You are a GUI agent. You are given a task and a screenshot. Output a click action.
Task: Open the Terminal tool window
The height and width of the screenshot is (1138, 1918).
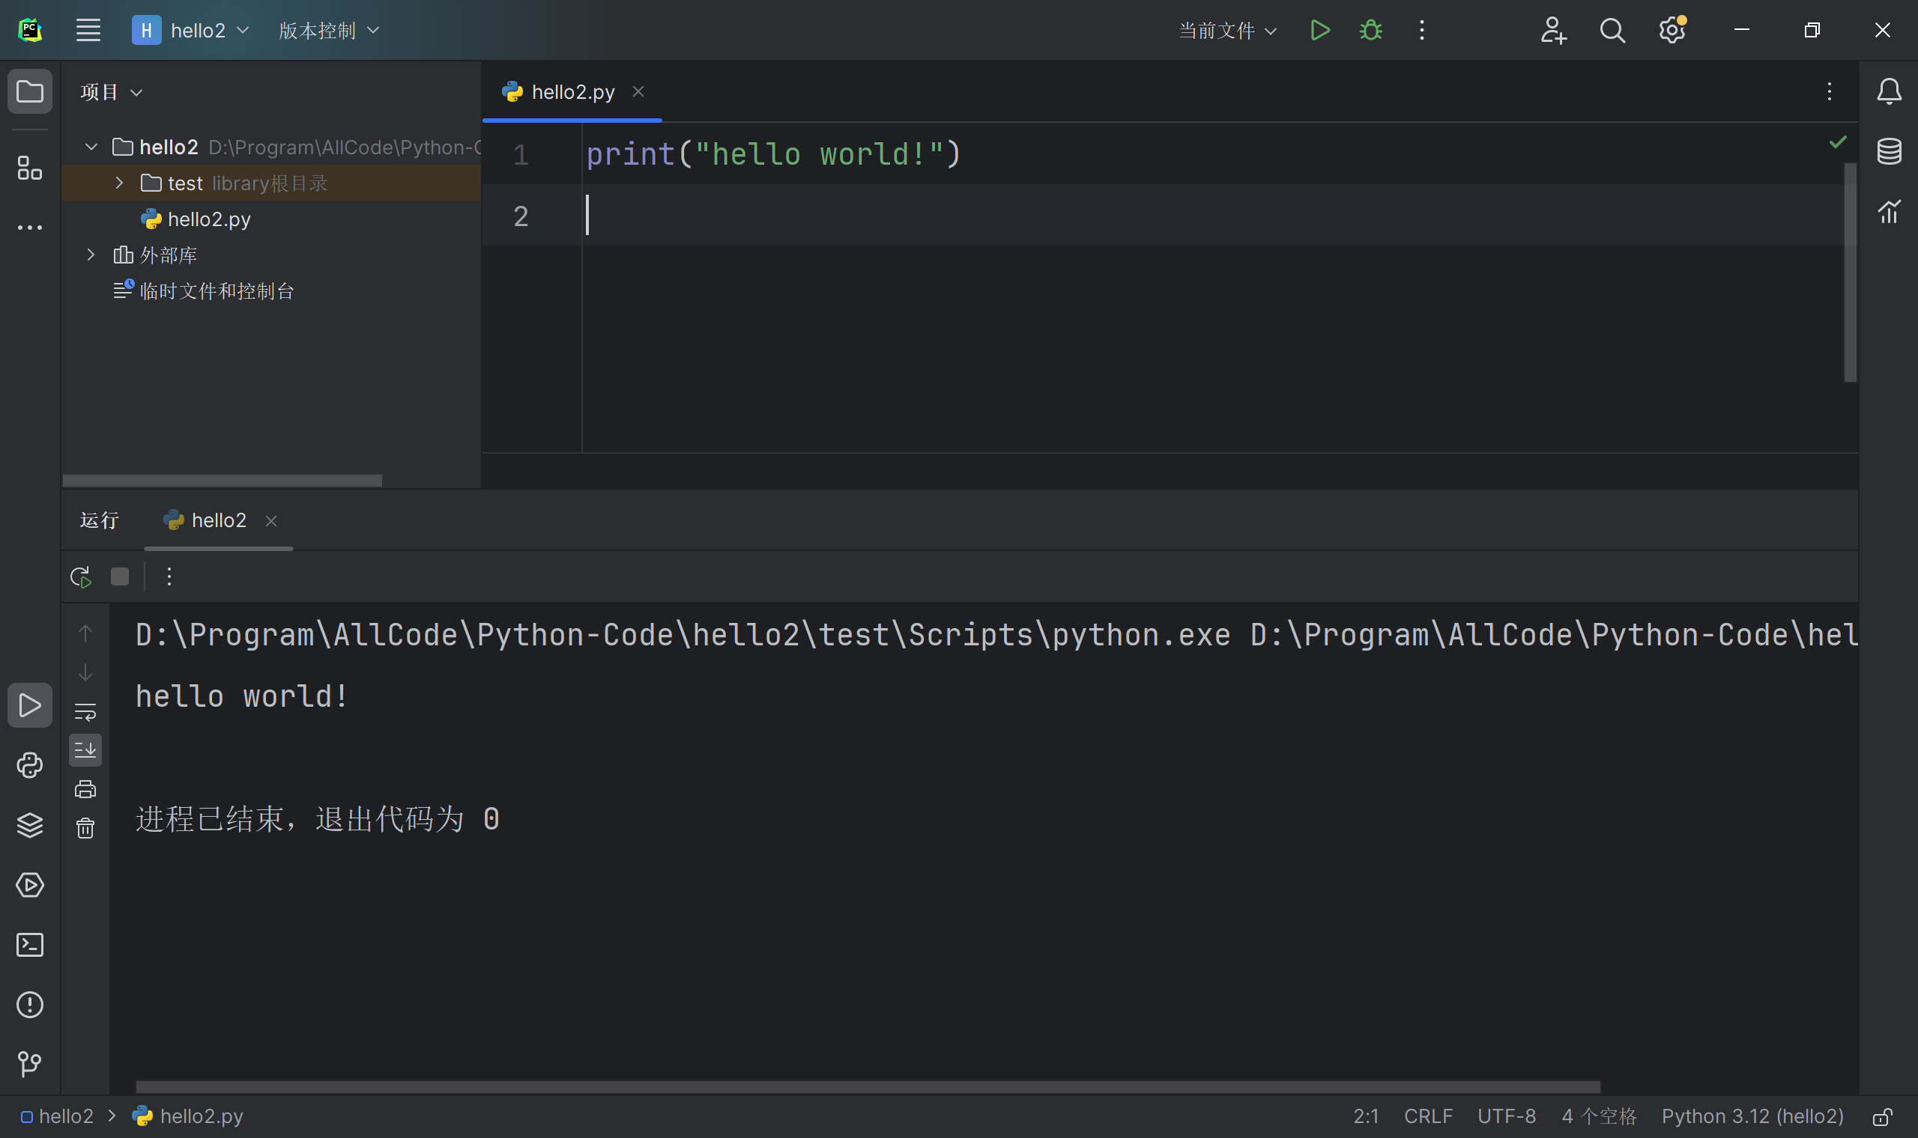coord(29,945)
